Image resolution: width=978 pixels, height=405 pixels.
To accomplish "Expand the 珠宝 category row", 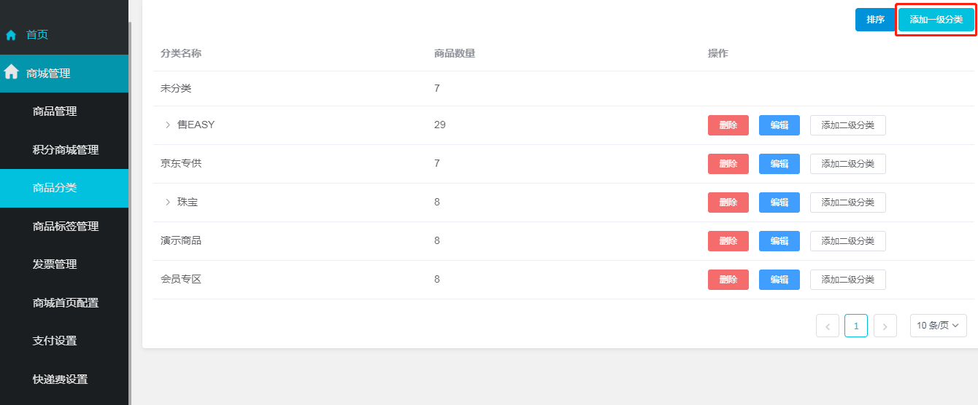I will click(168, 202).
